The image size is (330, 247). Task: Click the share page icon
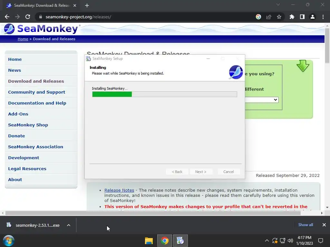[x=269, y=17]
